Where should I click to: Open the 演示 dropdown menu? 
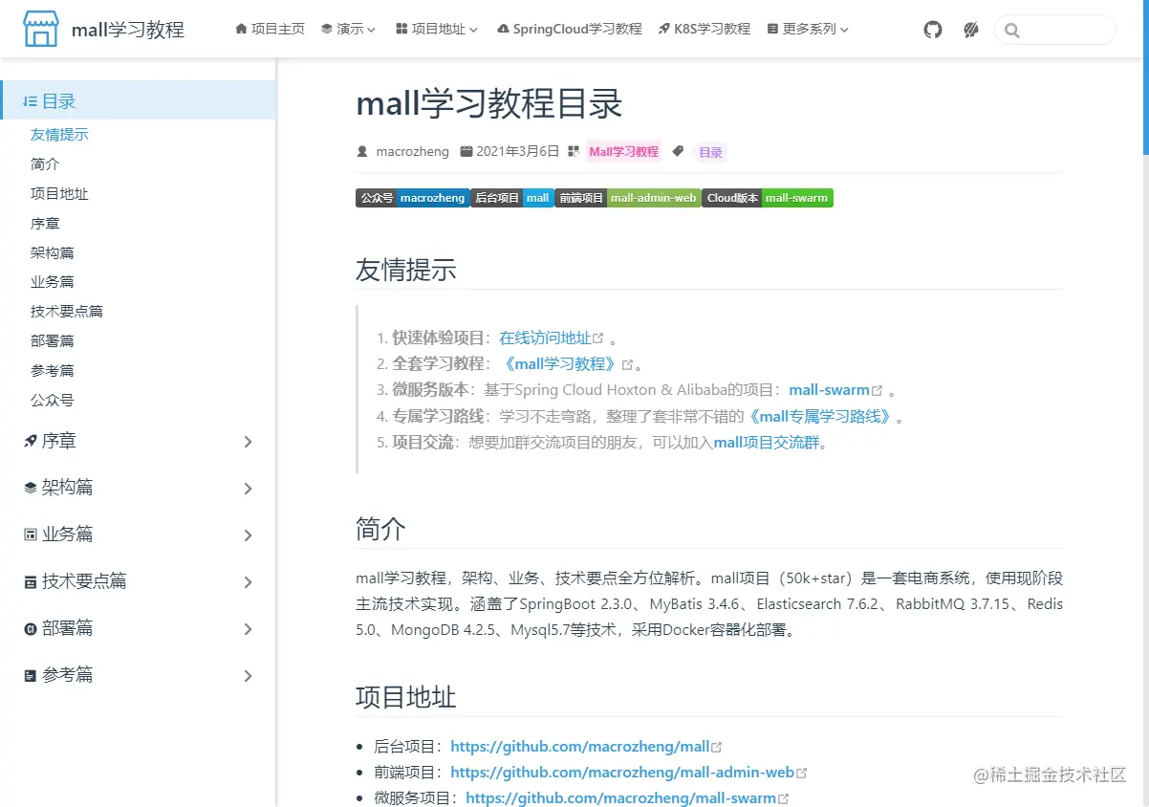pyautogui.click(x=348, y=30)
